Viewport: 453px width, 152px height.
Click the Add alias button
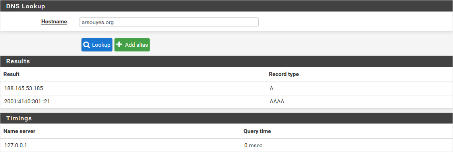coord(132,45)
